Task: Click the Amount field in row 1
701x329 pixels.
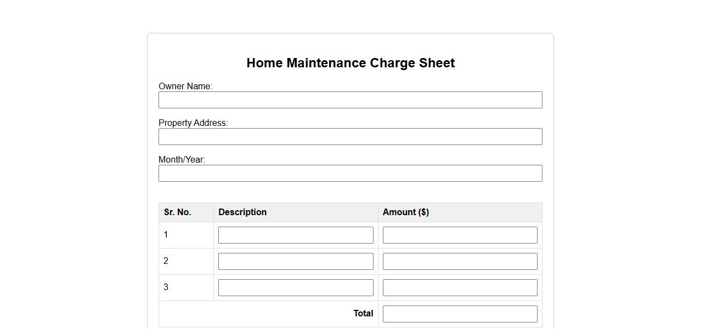Action: [x=460, y=235]
